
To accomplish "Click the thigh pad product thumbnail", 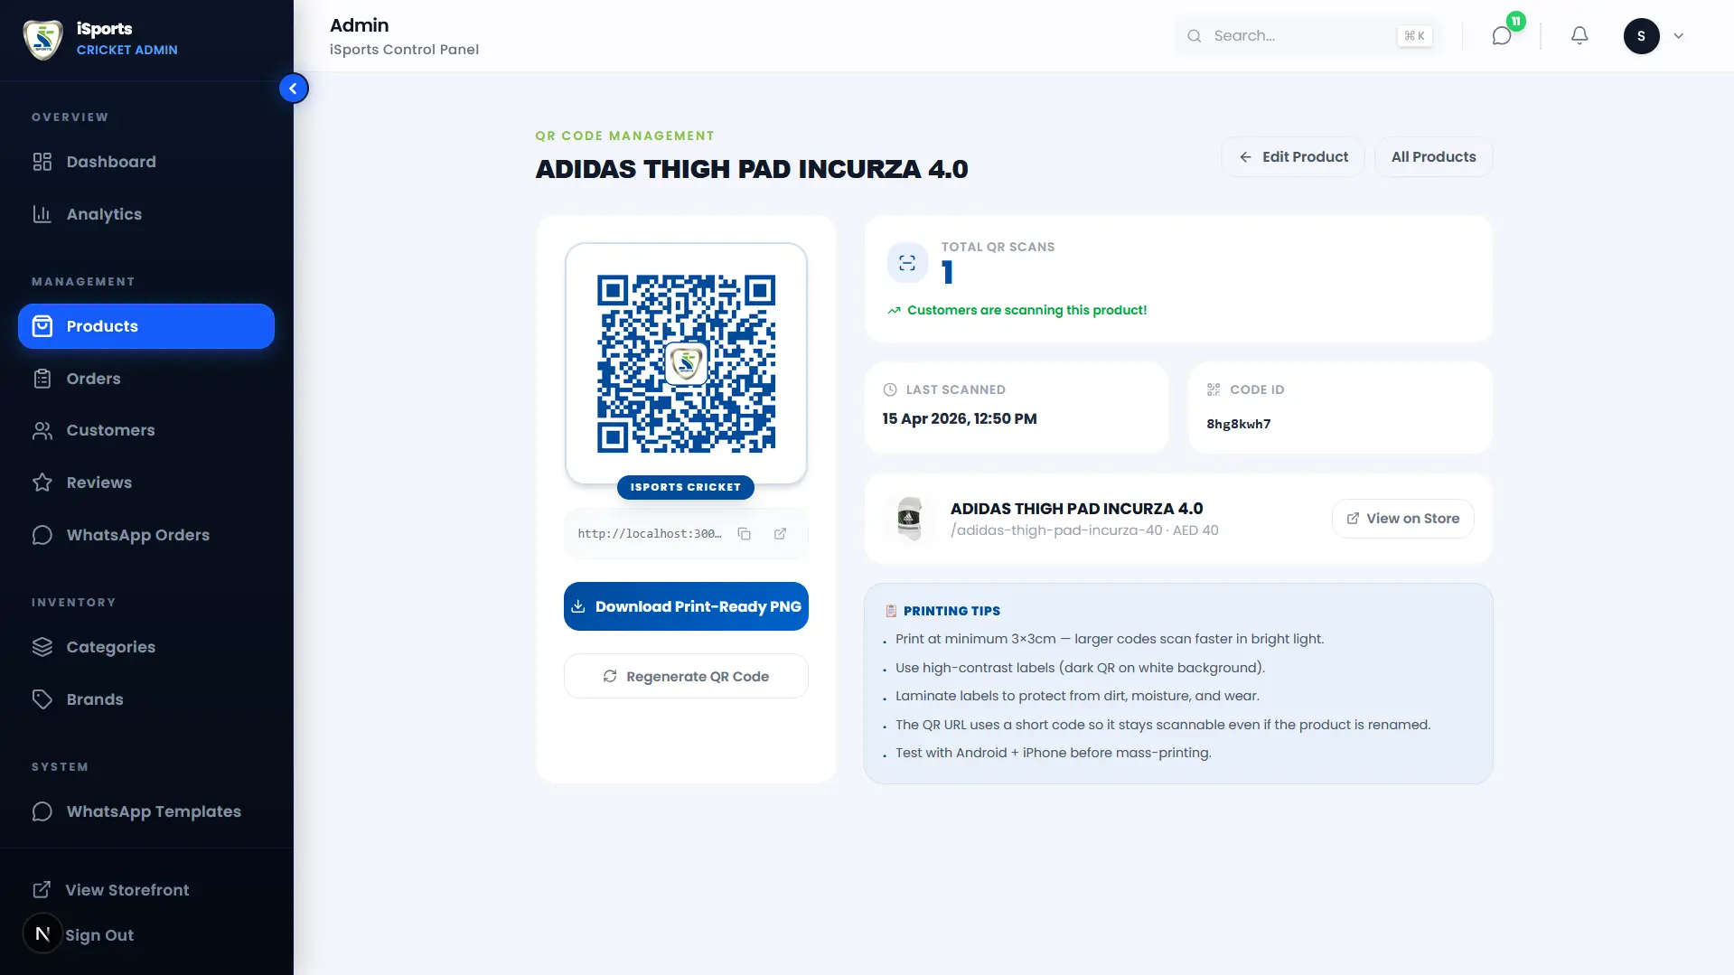I will (x=909, y=519).
